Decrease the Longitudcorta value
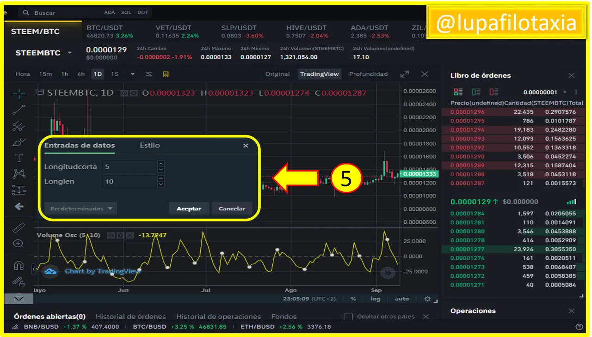The width and height of the screenshot is (592, 337). (x=161, y=169)
